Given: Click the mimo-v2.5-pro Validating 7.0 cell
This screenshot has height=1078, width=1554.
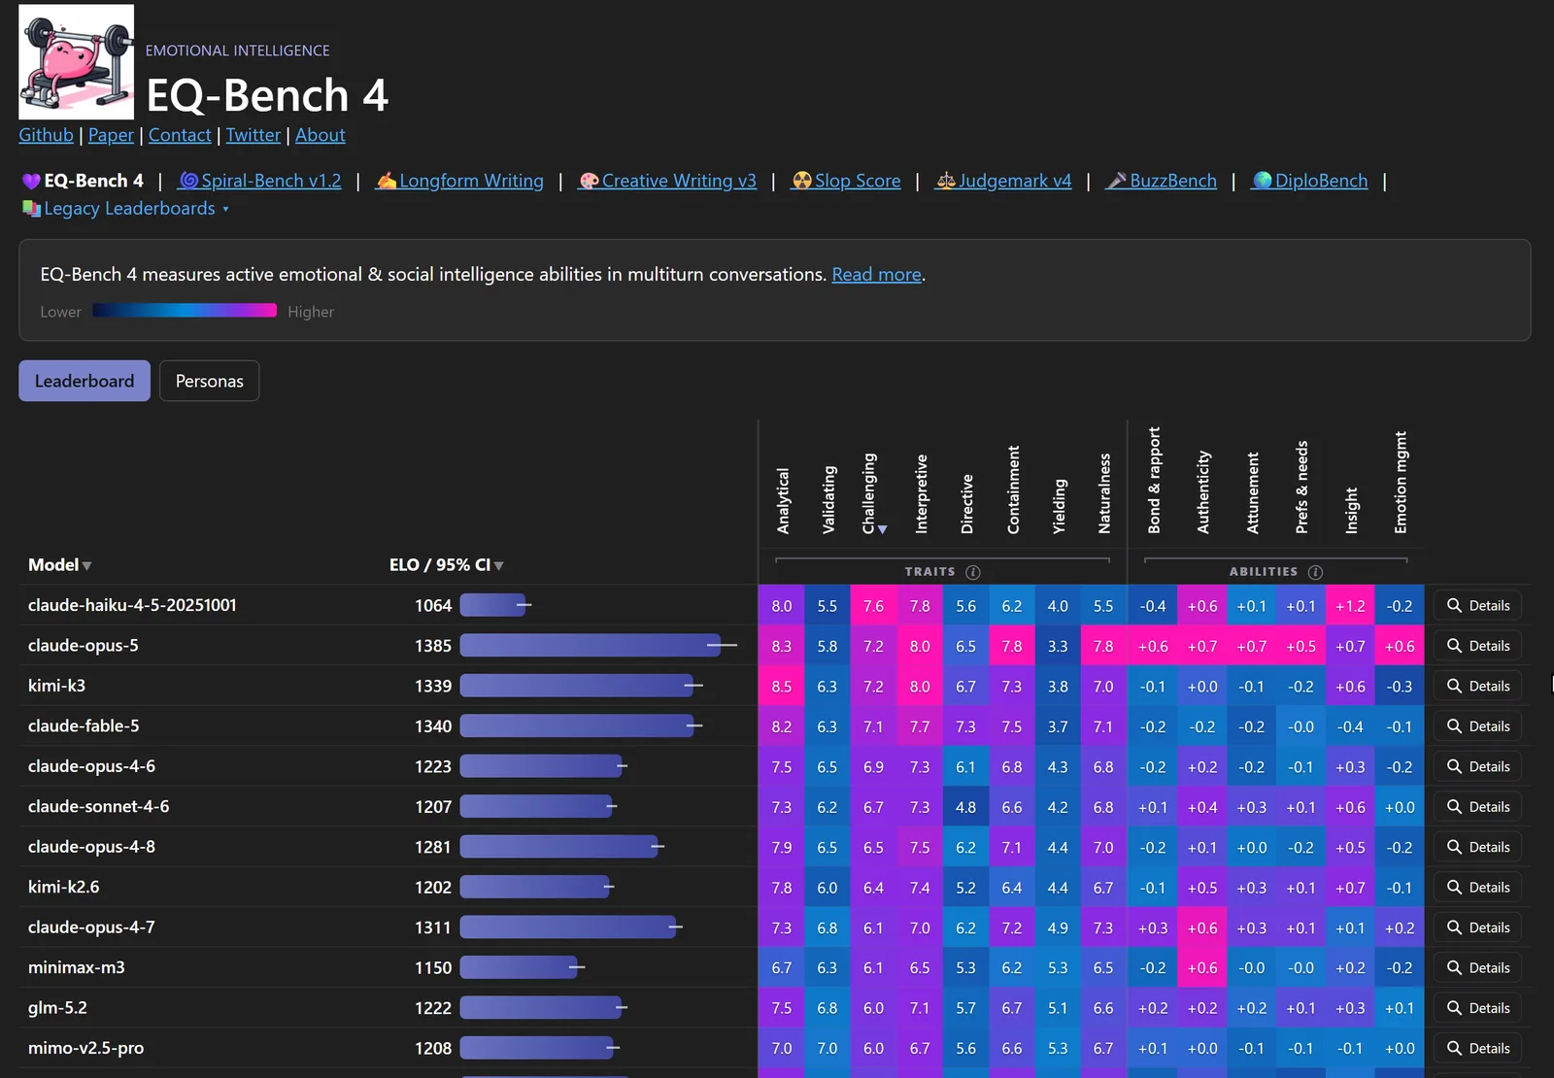Looking at the screenshot, I should [x=828, y=1049].
